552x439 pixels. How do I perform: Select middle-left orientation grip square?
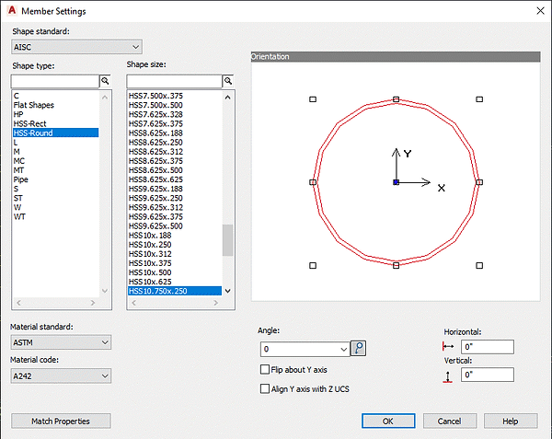[x=313, y=182]
